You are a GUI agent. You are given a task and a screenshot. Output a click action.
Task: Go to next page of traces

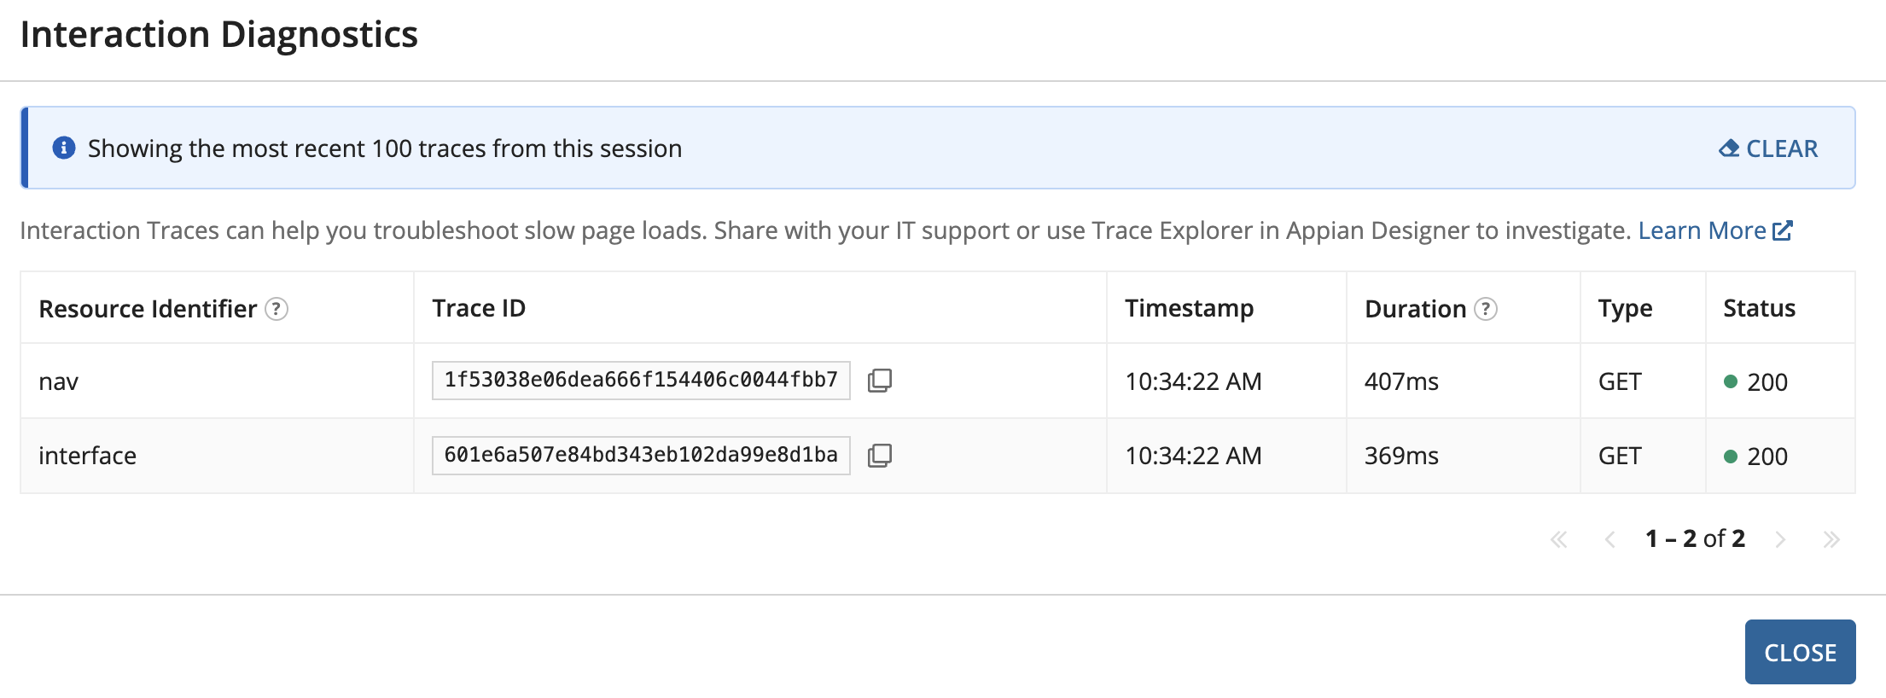pos(1780,539)
